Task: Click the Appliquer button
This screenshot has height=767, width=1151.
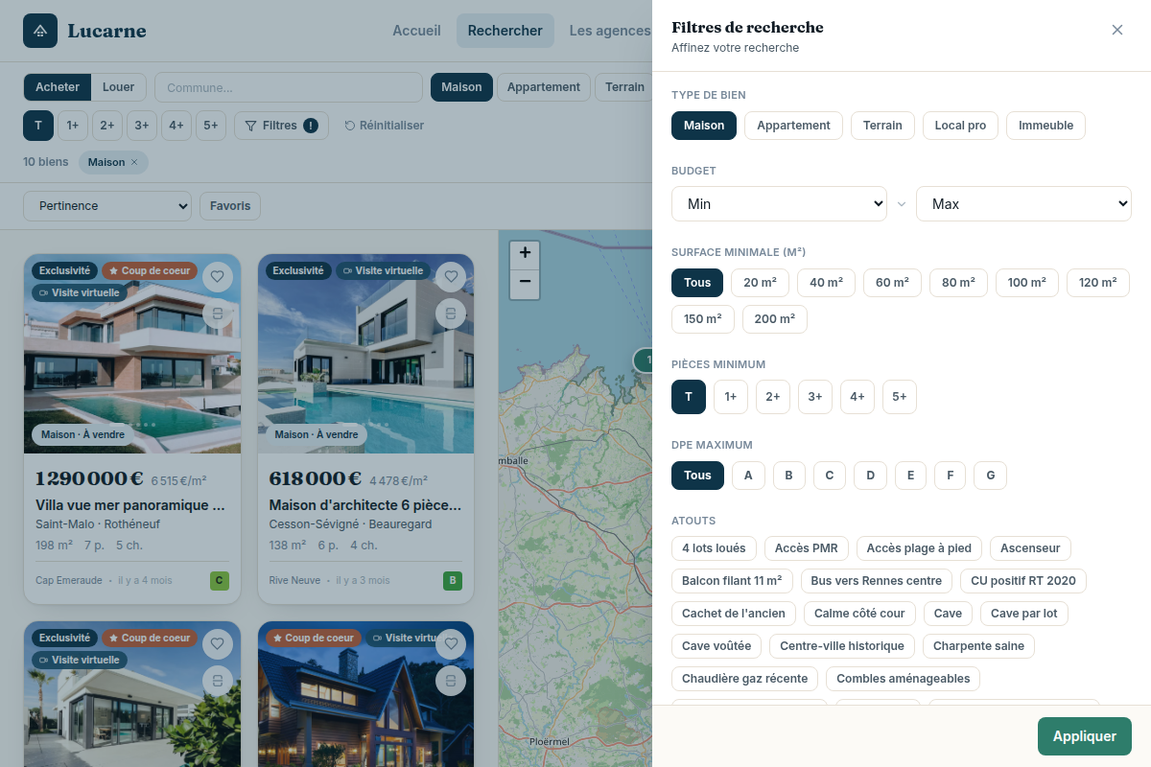Action: coord(1085,736)
